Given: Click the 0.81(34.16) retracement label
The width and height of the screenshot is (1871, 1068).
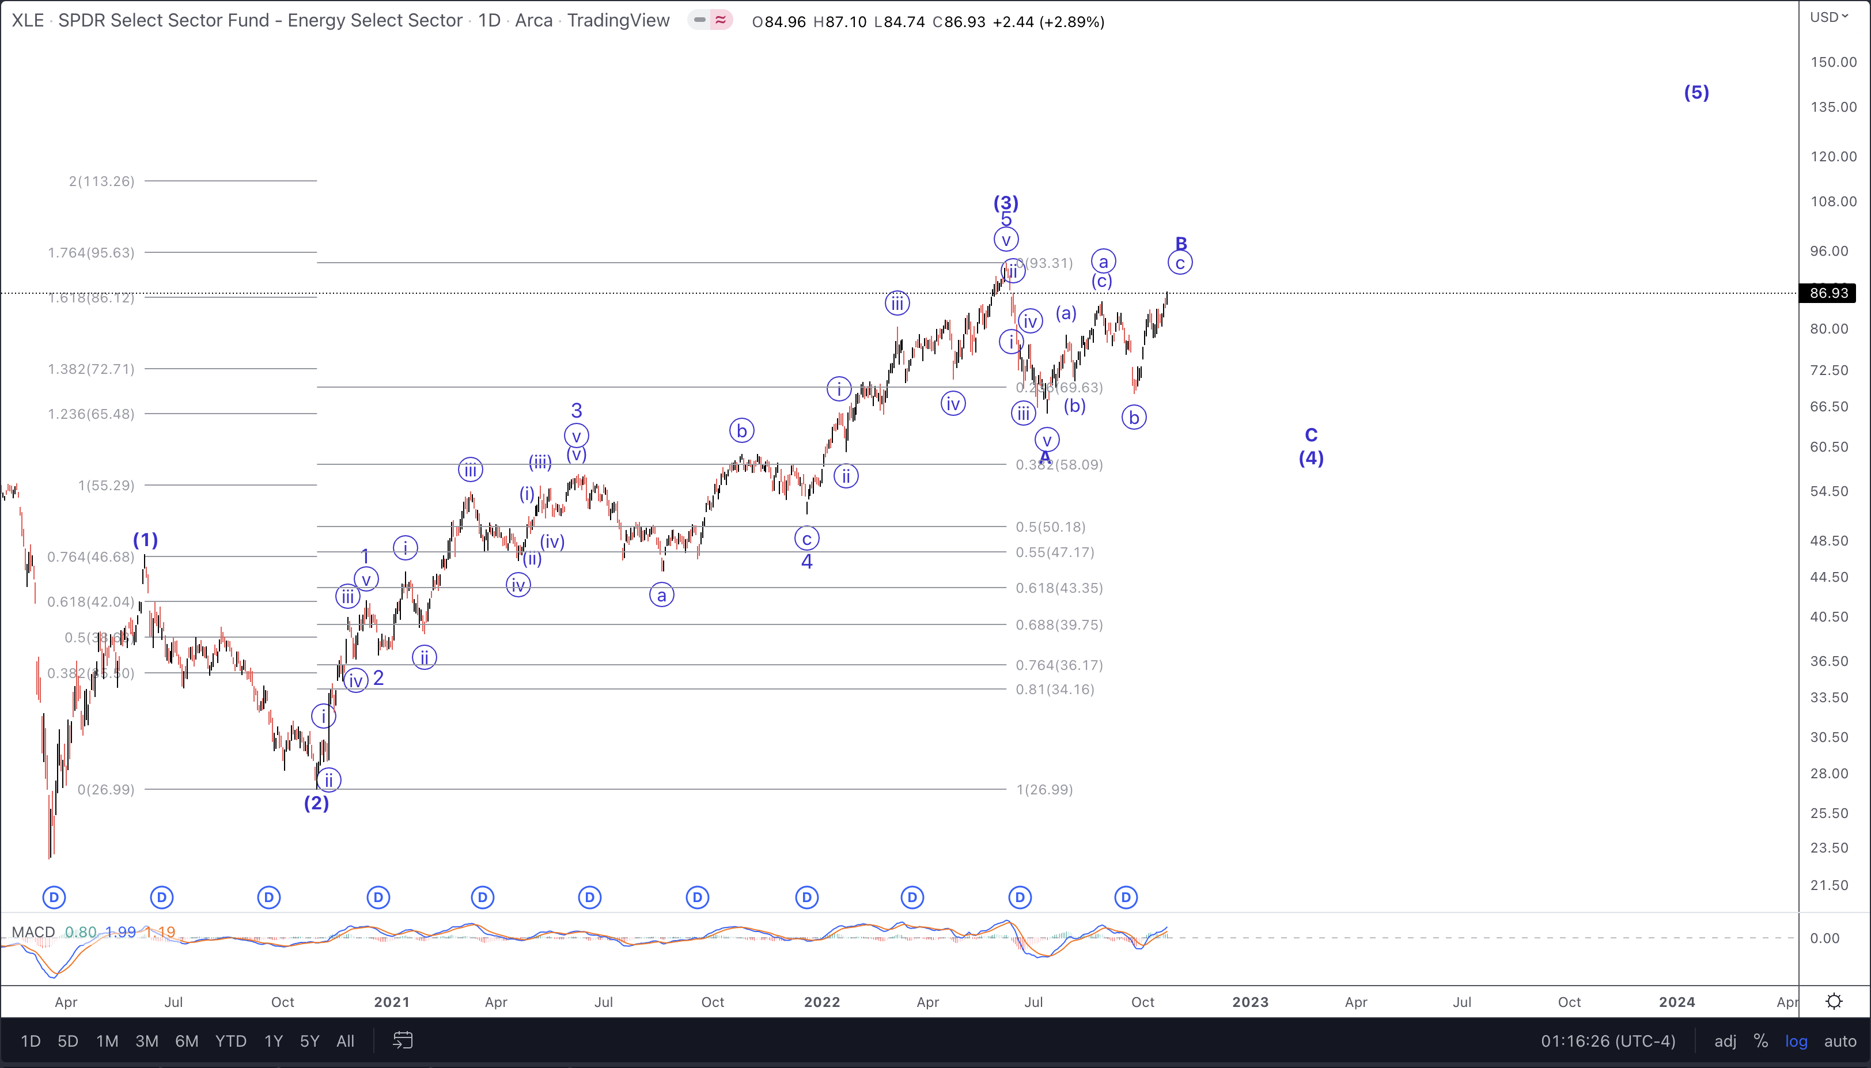Looking at the screenshot, I should click(1055, 690).
